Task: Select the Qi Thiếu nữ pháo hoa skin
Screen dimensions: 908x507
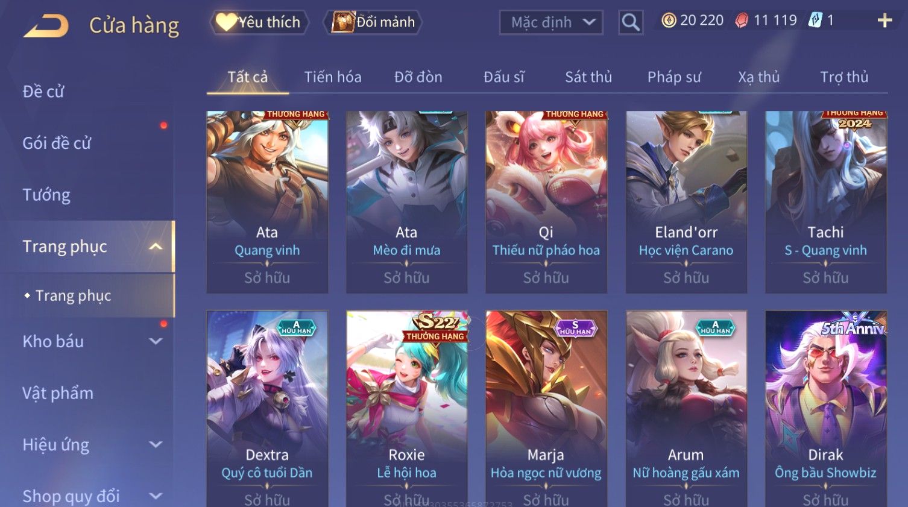Action: point(546,202)
